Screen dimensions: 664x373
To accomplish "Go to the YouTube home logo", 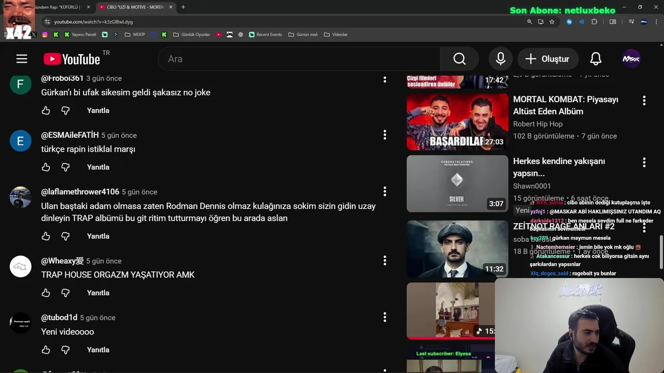I will (72, 59).
